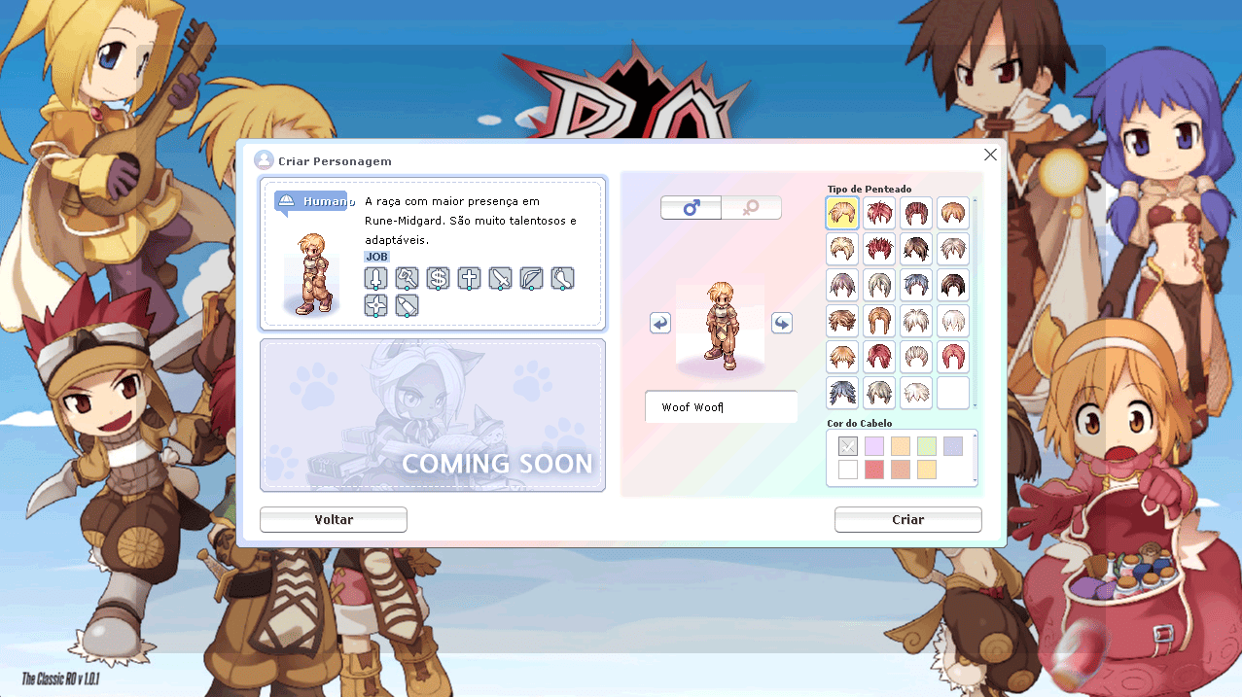
Task: Select female gender symbol
Action: pos(751,208)
